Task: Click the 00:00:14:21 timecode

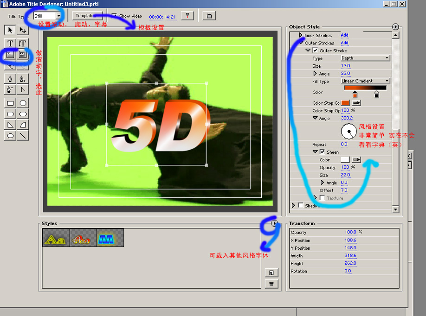Action: click(162, 17)
